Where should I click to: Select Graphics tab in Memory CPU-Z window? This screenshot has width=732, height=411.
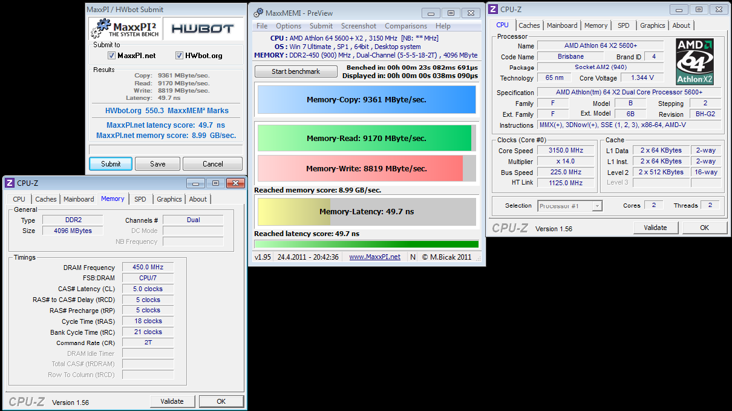point(169,199)
